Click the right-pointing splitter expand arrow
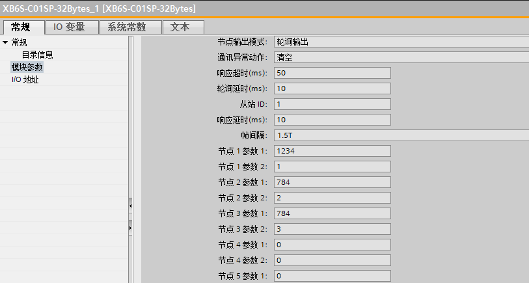This screenshot has height=283, width=529. click(x=130, y=228)
